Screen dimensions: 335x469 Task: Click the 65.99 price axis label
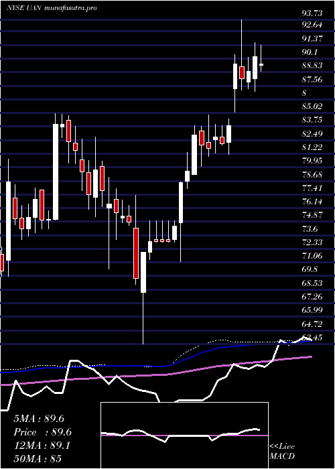coord(312,310)
